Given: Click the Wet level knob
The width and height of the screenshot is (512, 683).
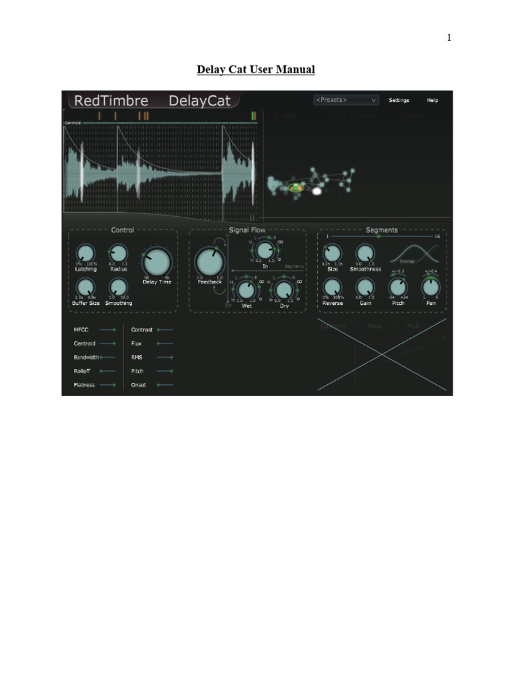Looking at the screenshot, I should 247,289.
